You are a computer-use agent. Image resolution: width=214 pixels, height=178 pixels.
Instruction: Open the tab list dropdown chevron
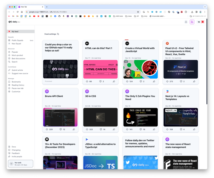(205, 7)
